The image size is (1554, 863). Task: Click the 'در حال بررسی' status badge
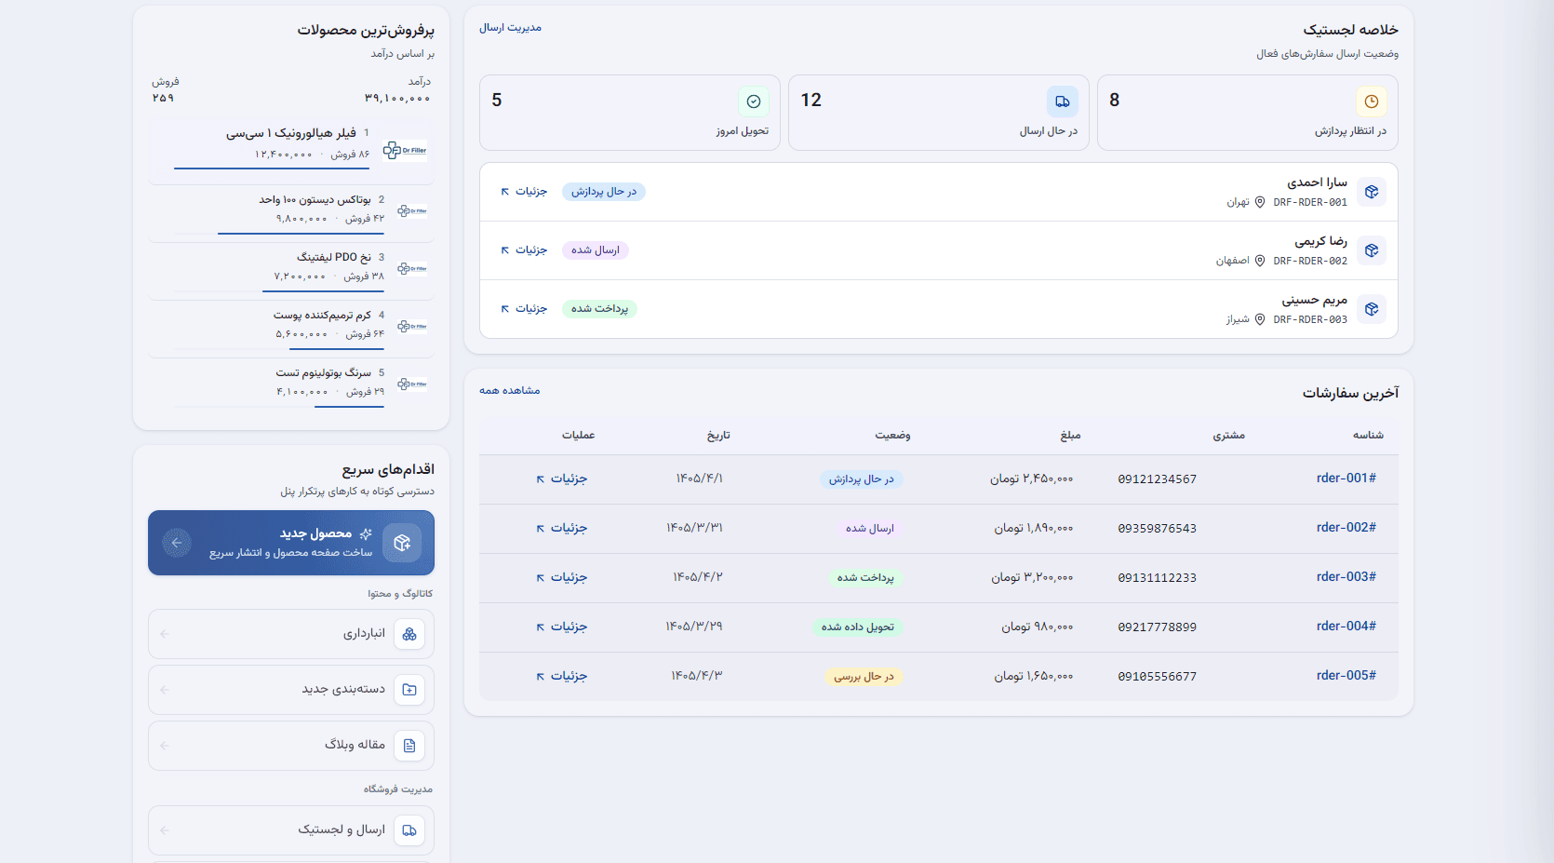point(864,677)
